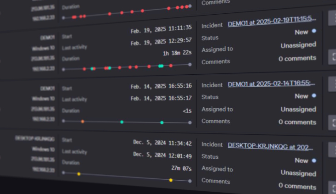The height and width of the screenshot is (194, 336).
Task: Select orange dot on Feb. 14 timeline
Action: 82,122
